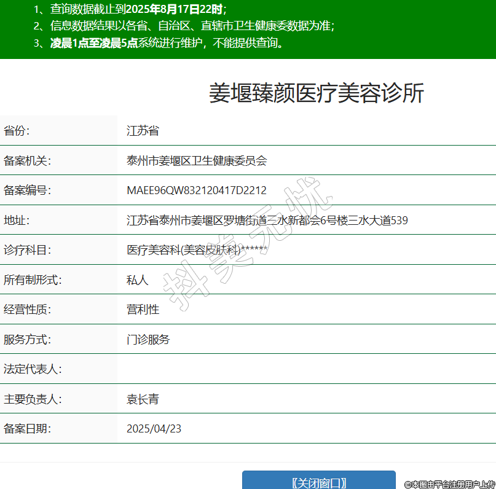Click the clinic title 姜堰臻颜医疗美容诊所
The width and height of the screenshot is (496, 489).
point(316,93)
